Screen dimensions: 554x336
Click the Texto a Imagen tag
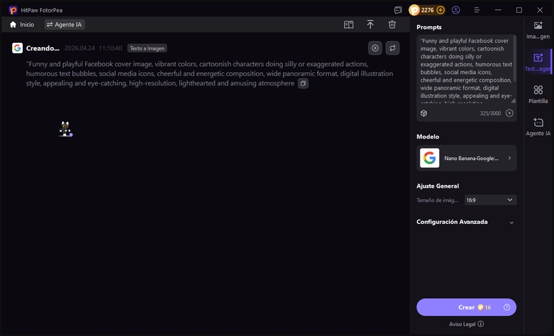(x=147, y=48)
